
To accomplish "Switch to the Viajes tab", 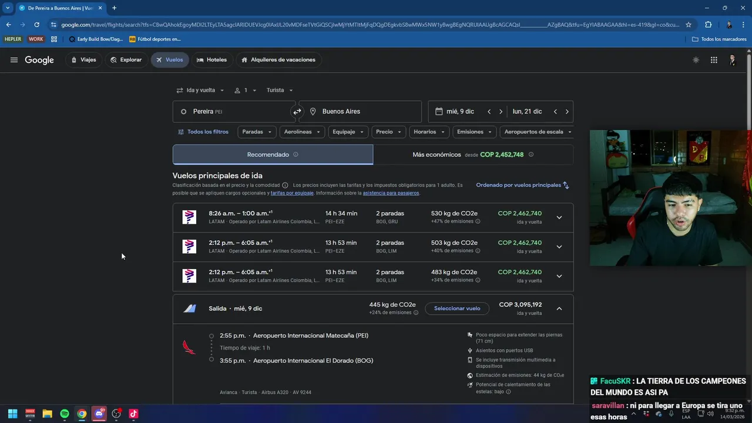I will pyautogui.click(x=83, y=60).
